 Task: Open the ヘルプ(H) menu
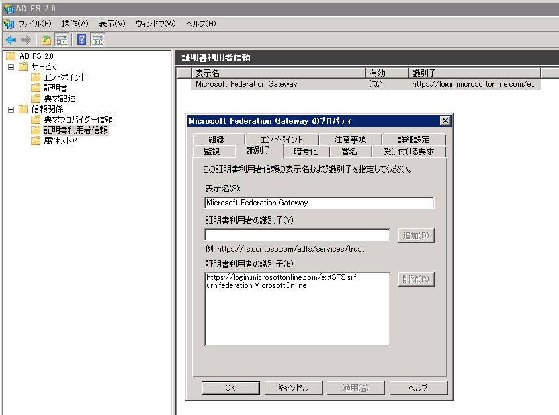click(201, 24)
